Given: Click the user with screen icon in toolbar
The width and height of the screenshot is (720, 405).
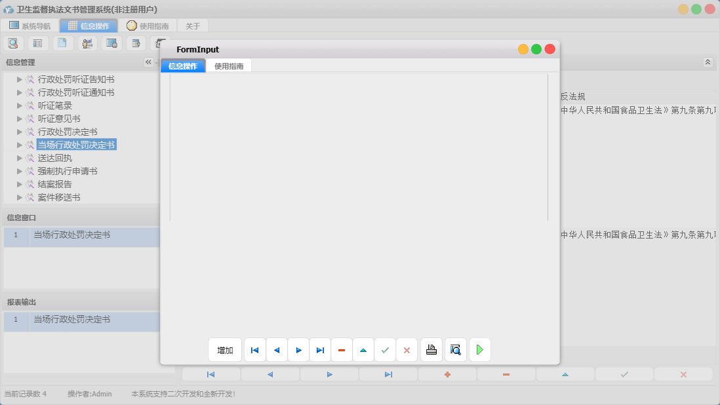Looking at the screenshot, I should click(x=87, y=43).
